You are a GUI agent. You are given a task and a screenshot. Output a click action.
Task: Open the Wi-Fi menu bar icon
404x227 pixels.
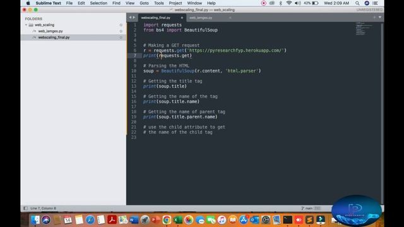(289, 3)
